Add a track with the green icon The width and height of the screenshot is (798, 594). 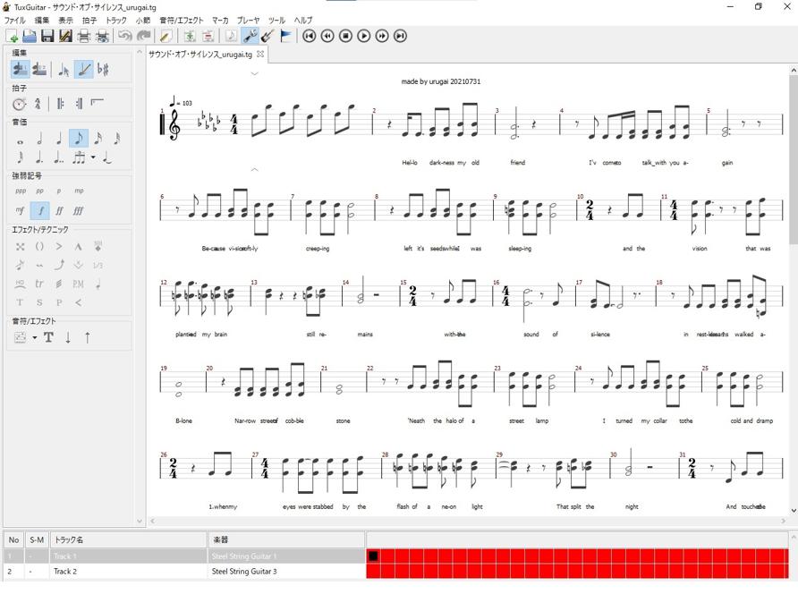190,36
